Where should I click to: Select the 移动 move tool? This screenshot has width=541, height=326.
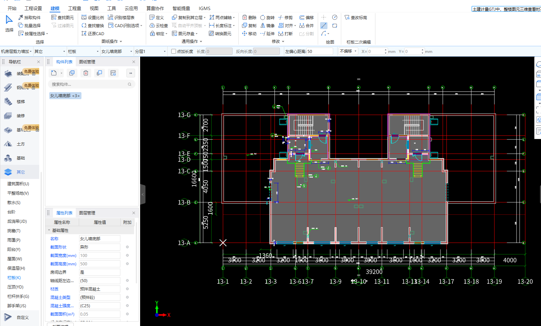(x=249, y=34)
